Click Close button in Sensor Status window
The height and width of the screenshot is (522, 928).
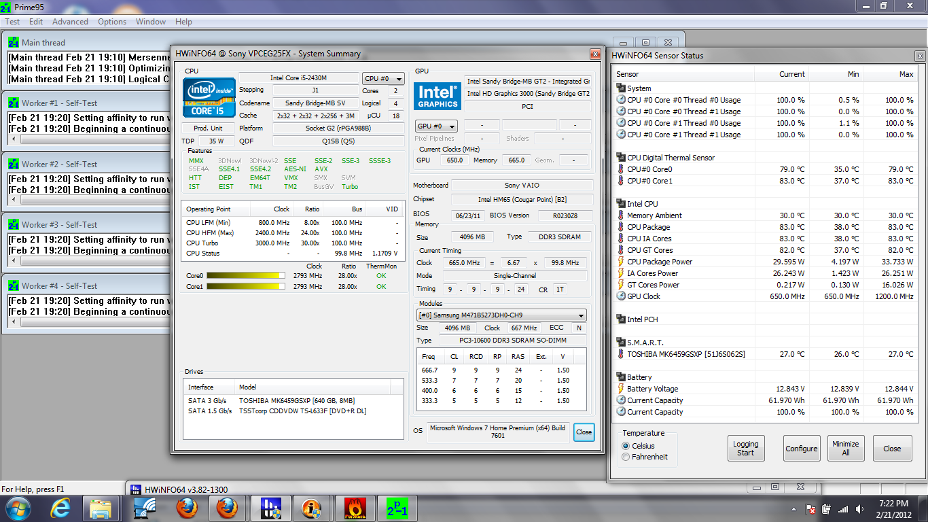click(892, 449)
